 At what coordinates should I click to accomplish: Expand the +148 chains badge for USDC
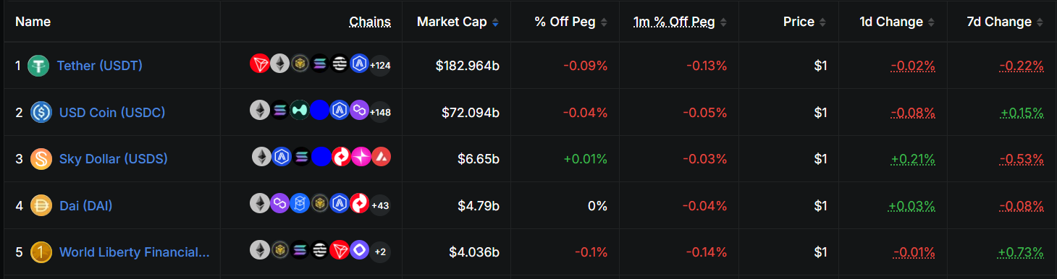tap(380, 112)
